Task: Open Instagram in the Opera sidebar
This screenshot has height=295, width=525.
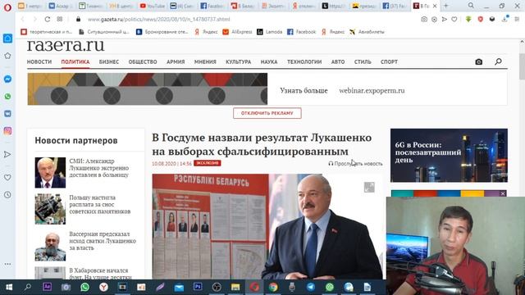Action: click(7, 131)
